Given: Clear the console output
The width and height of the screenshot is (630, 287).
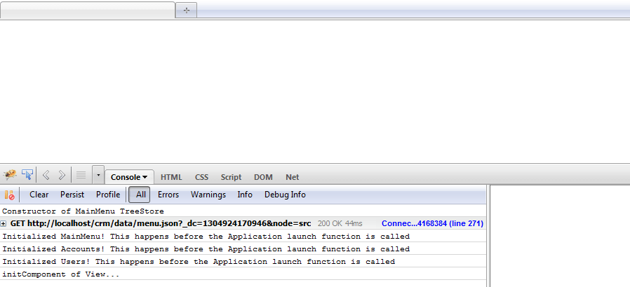Looking at the screenshot, I should 39,195.
